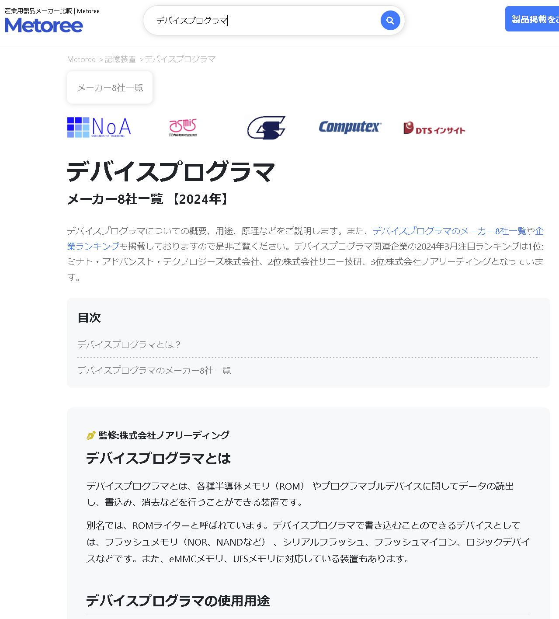Viewport: 559px width, 619px height.
Task: Click the Computex company logo
Action: tap(350, 127)
